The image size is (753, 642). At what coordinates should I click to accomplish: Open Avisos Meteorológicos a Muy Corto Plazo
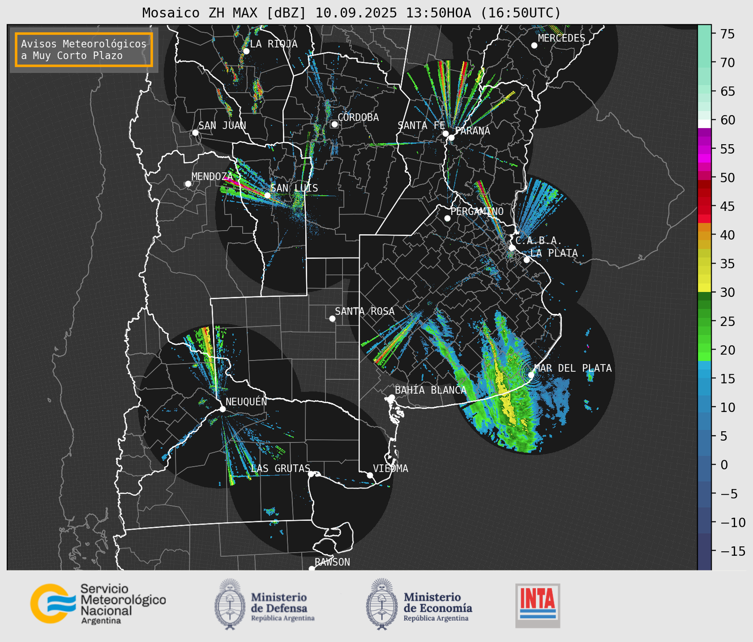[84, 50]
